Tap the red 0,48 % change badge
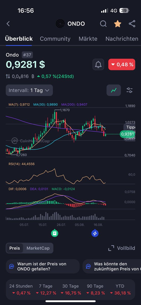Image resolution: width=141 pixels, height=305 pixels. tap(122, 65)
